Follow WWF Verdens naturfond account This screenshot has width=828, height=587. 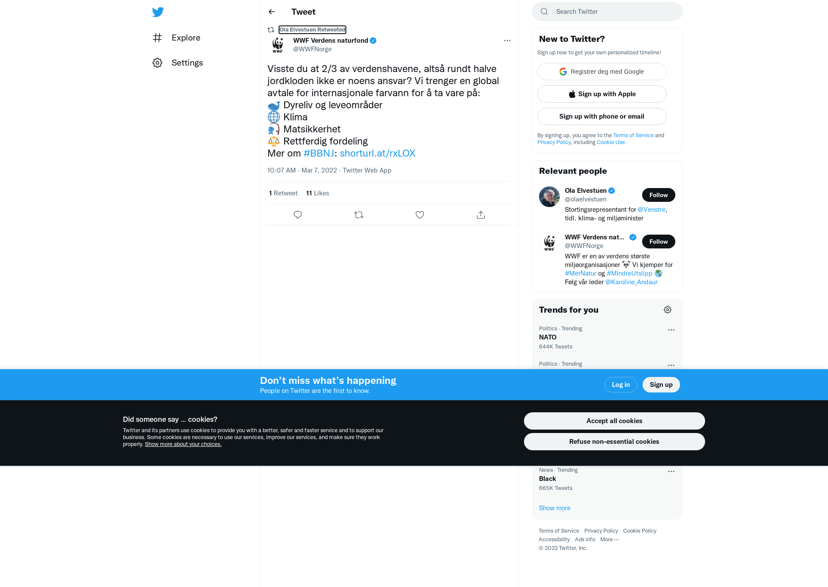tap(659, 242)
